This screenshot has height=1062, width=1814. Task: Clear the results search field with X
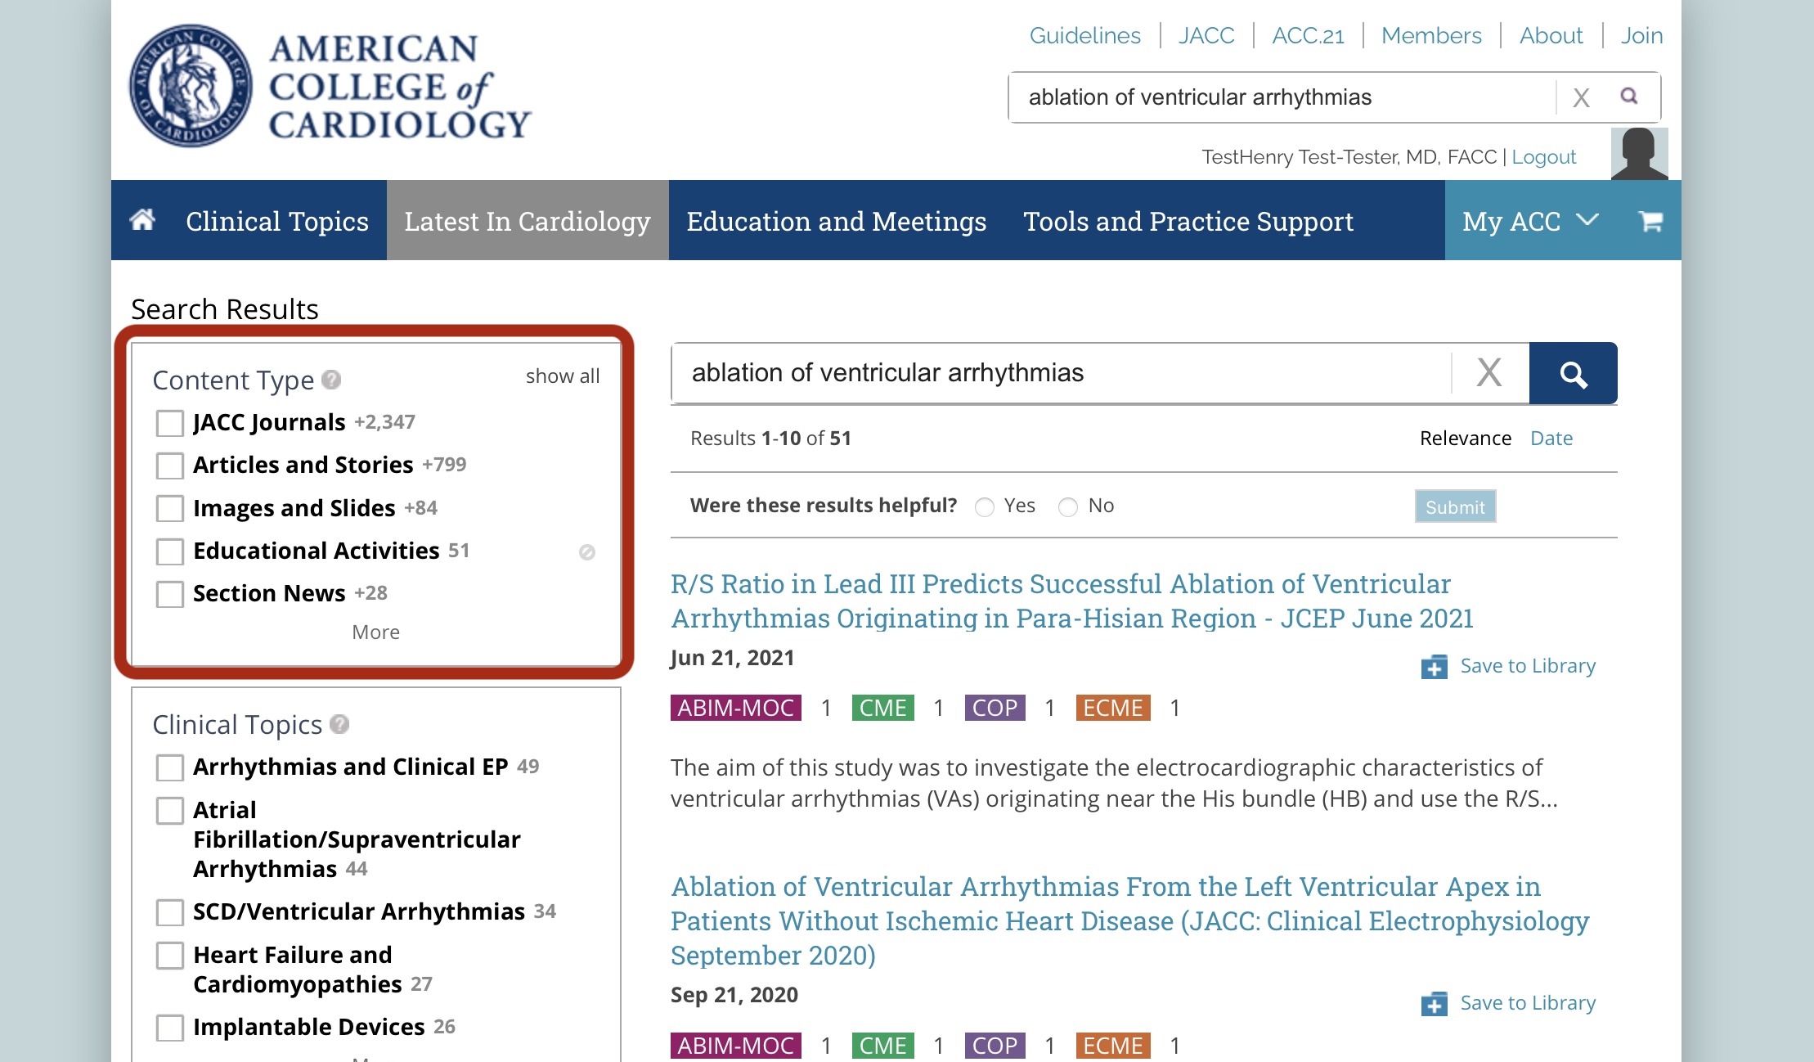[1488, 373]
